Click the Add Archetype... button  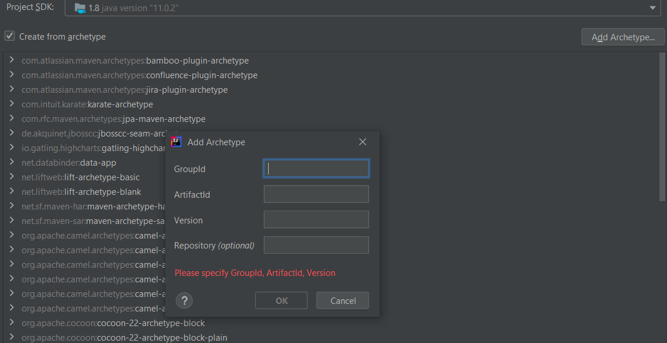623,37
